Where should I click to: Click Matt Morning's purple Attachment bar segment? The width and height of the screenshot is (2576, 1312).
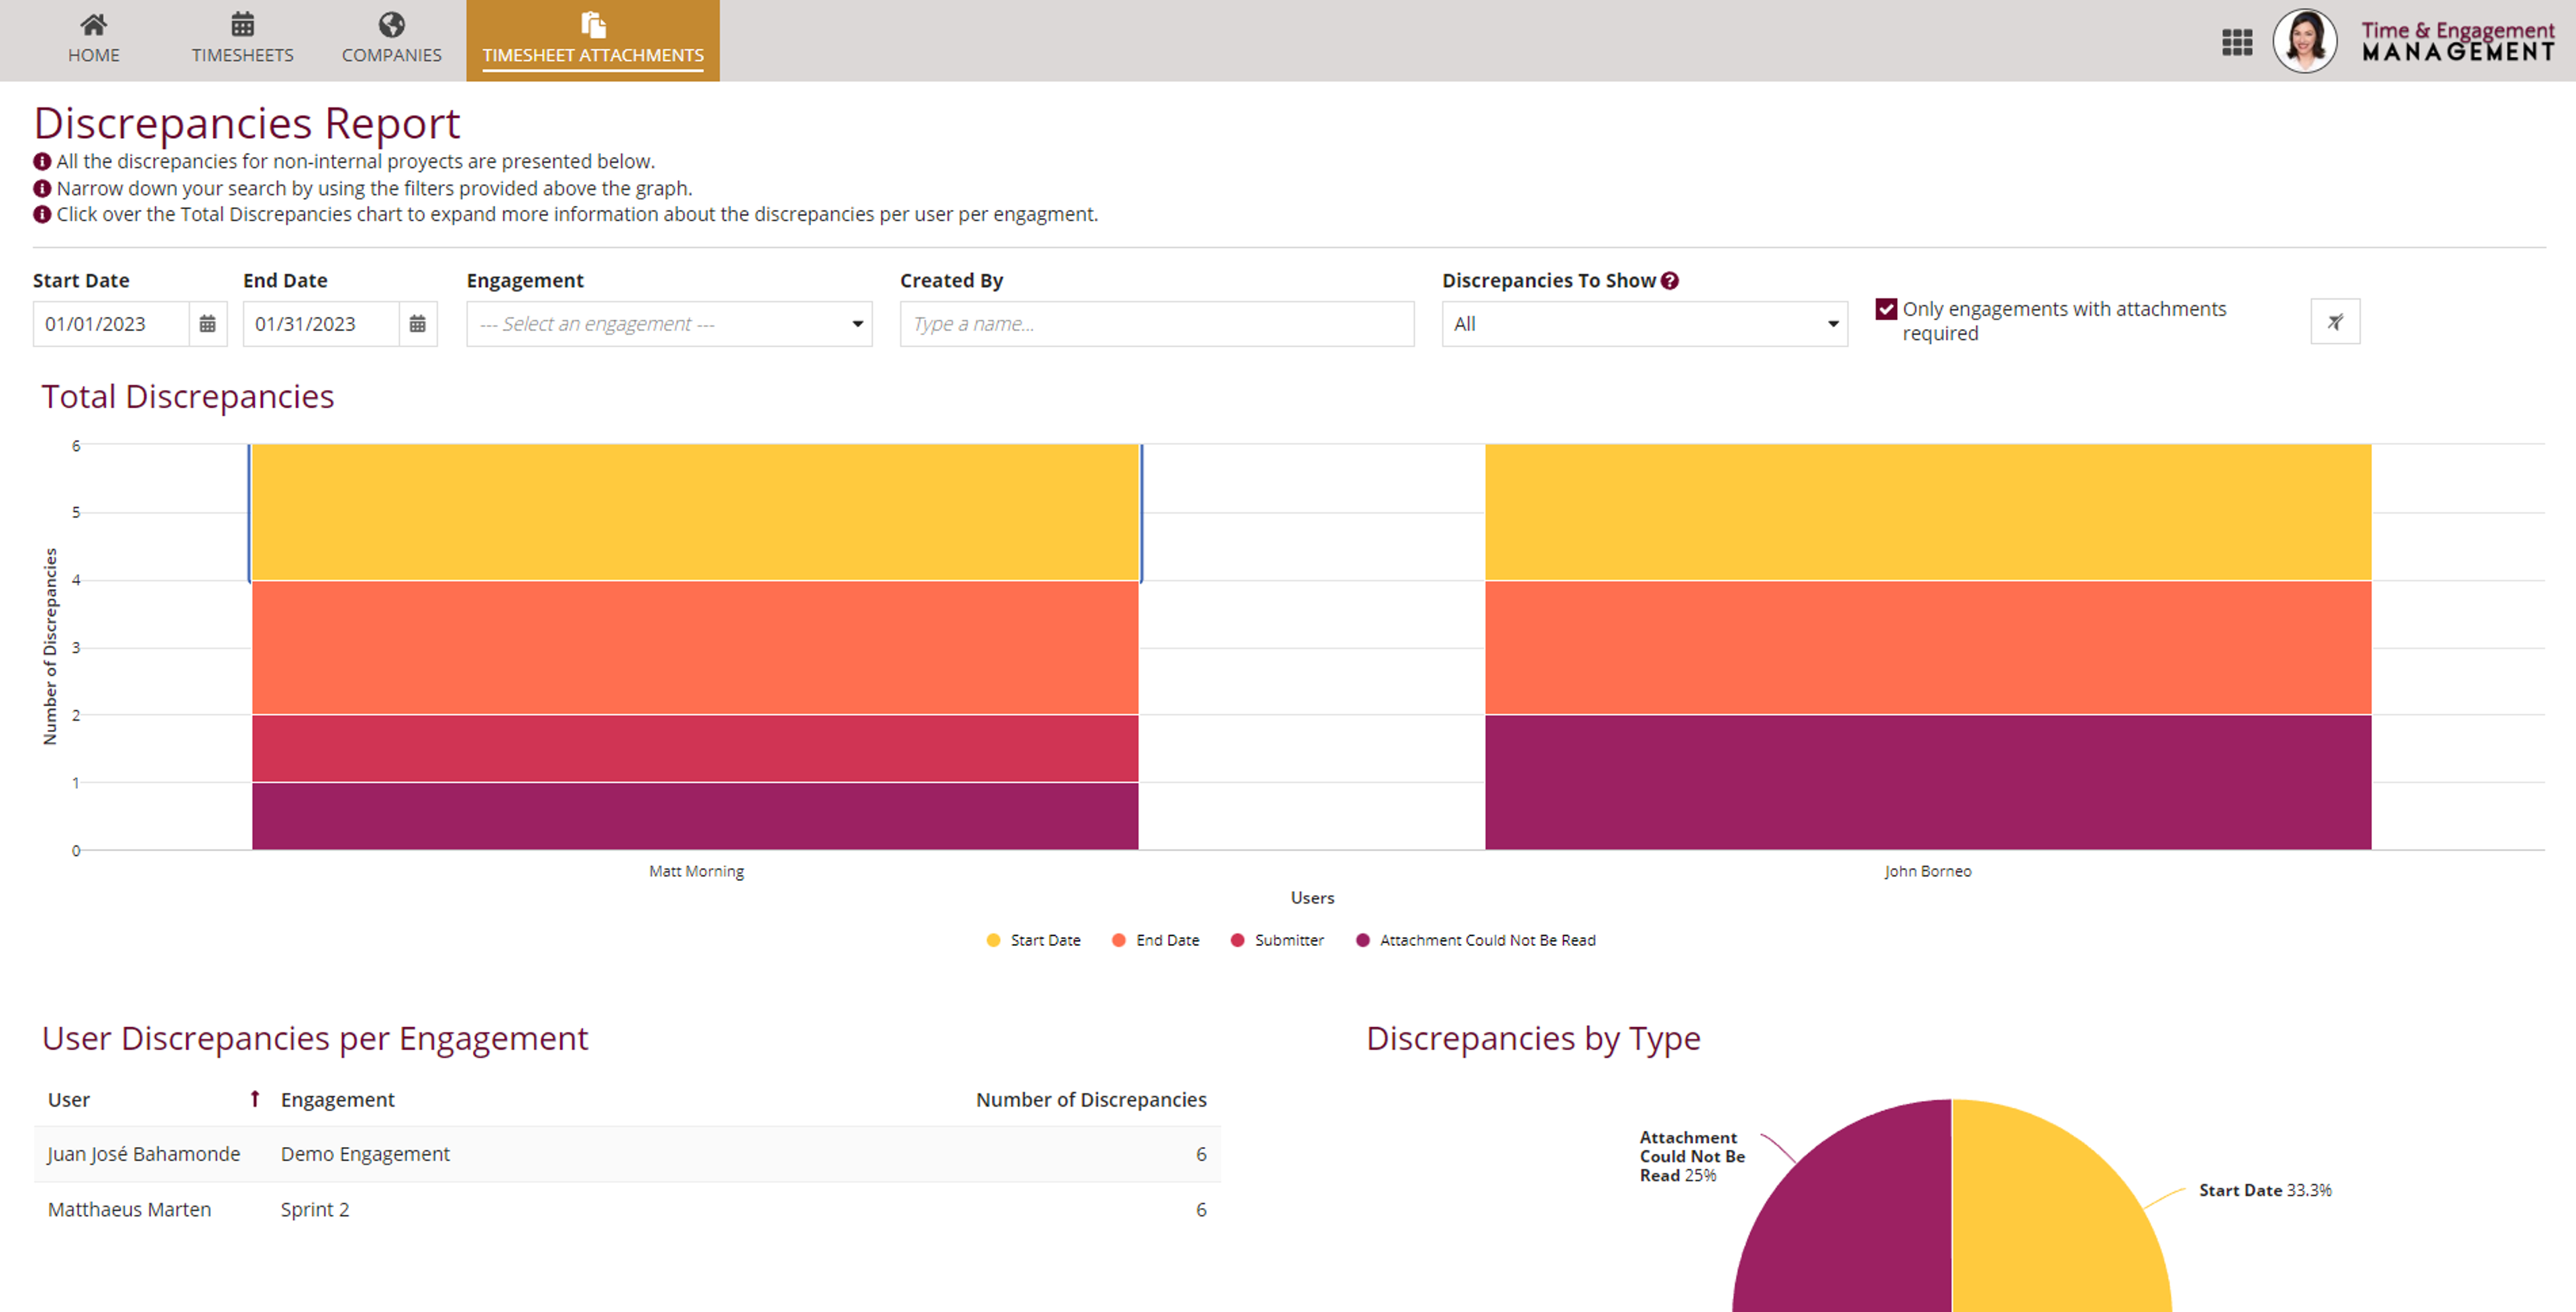coord(695,817)
